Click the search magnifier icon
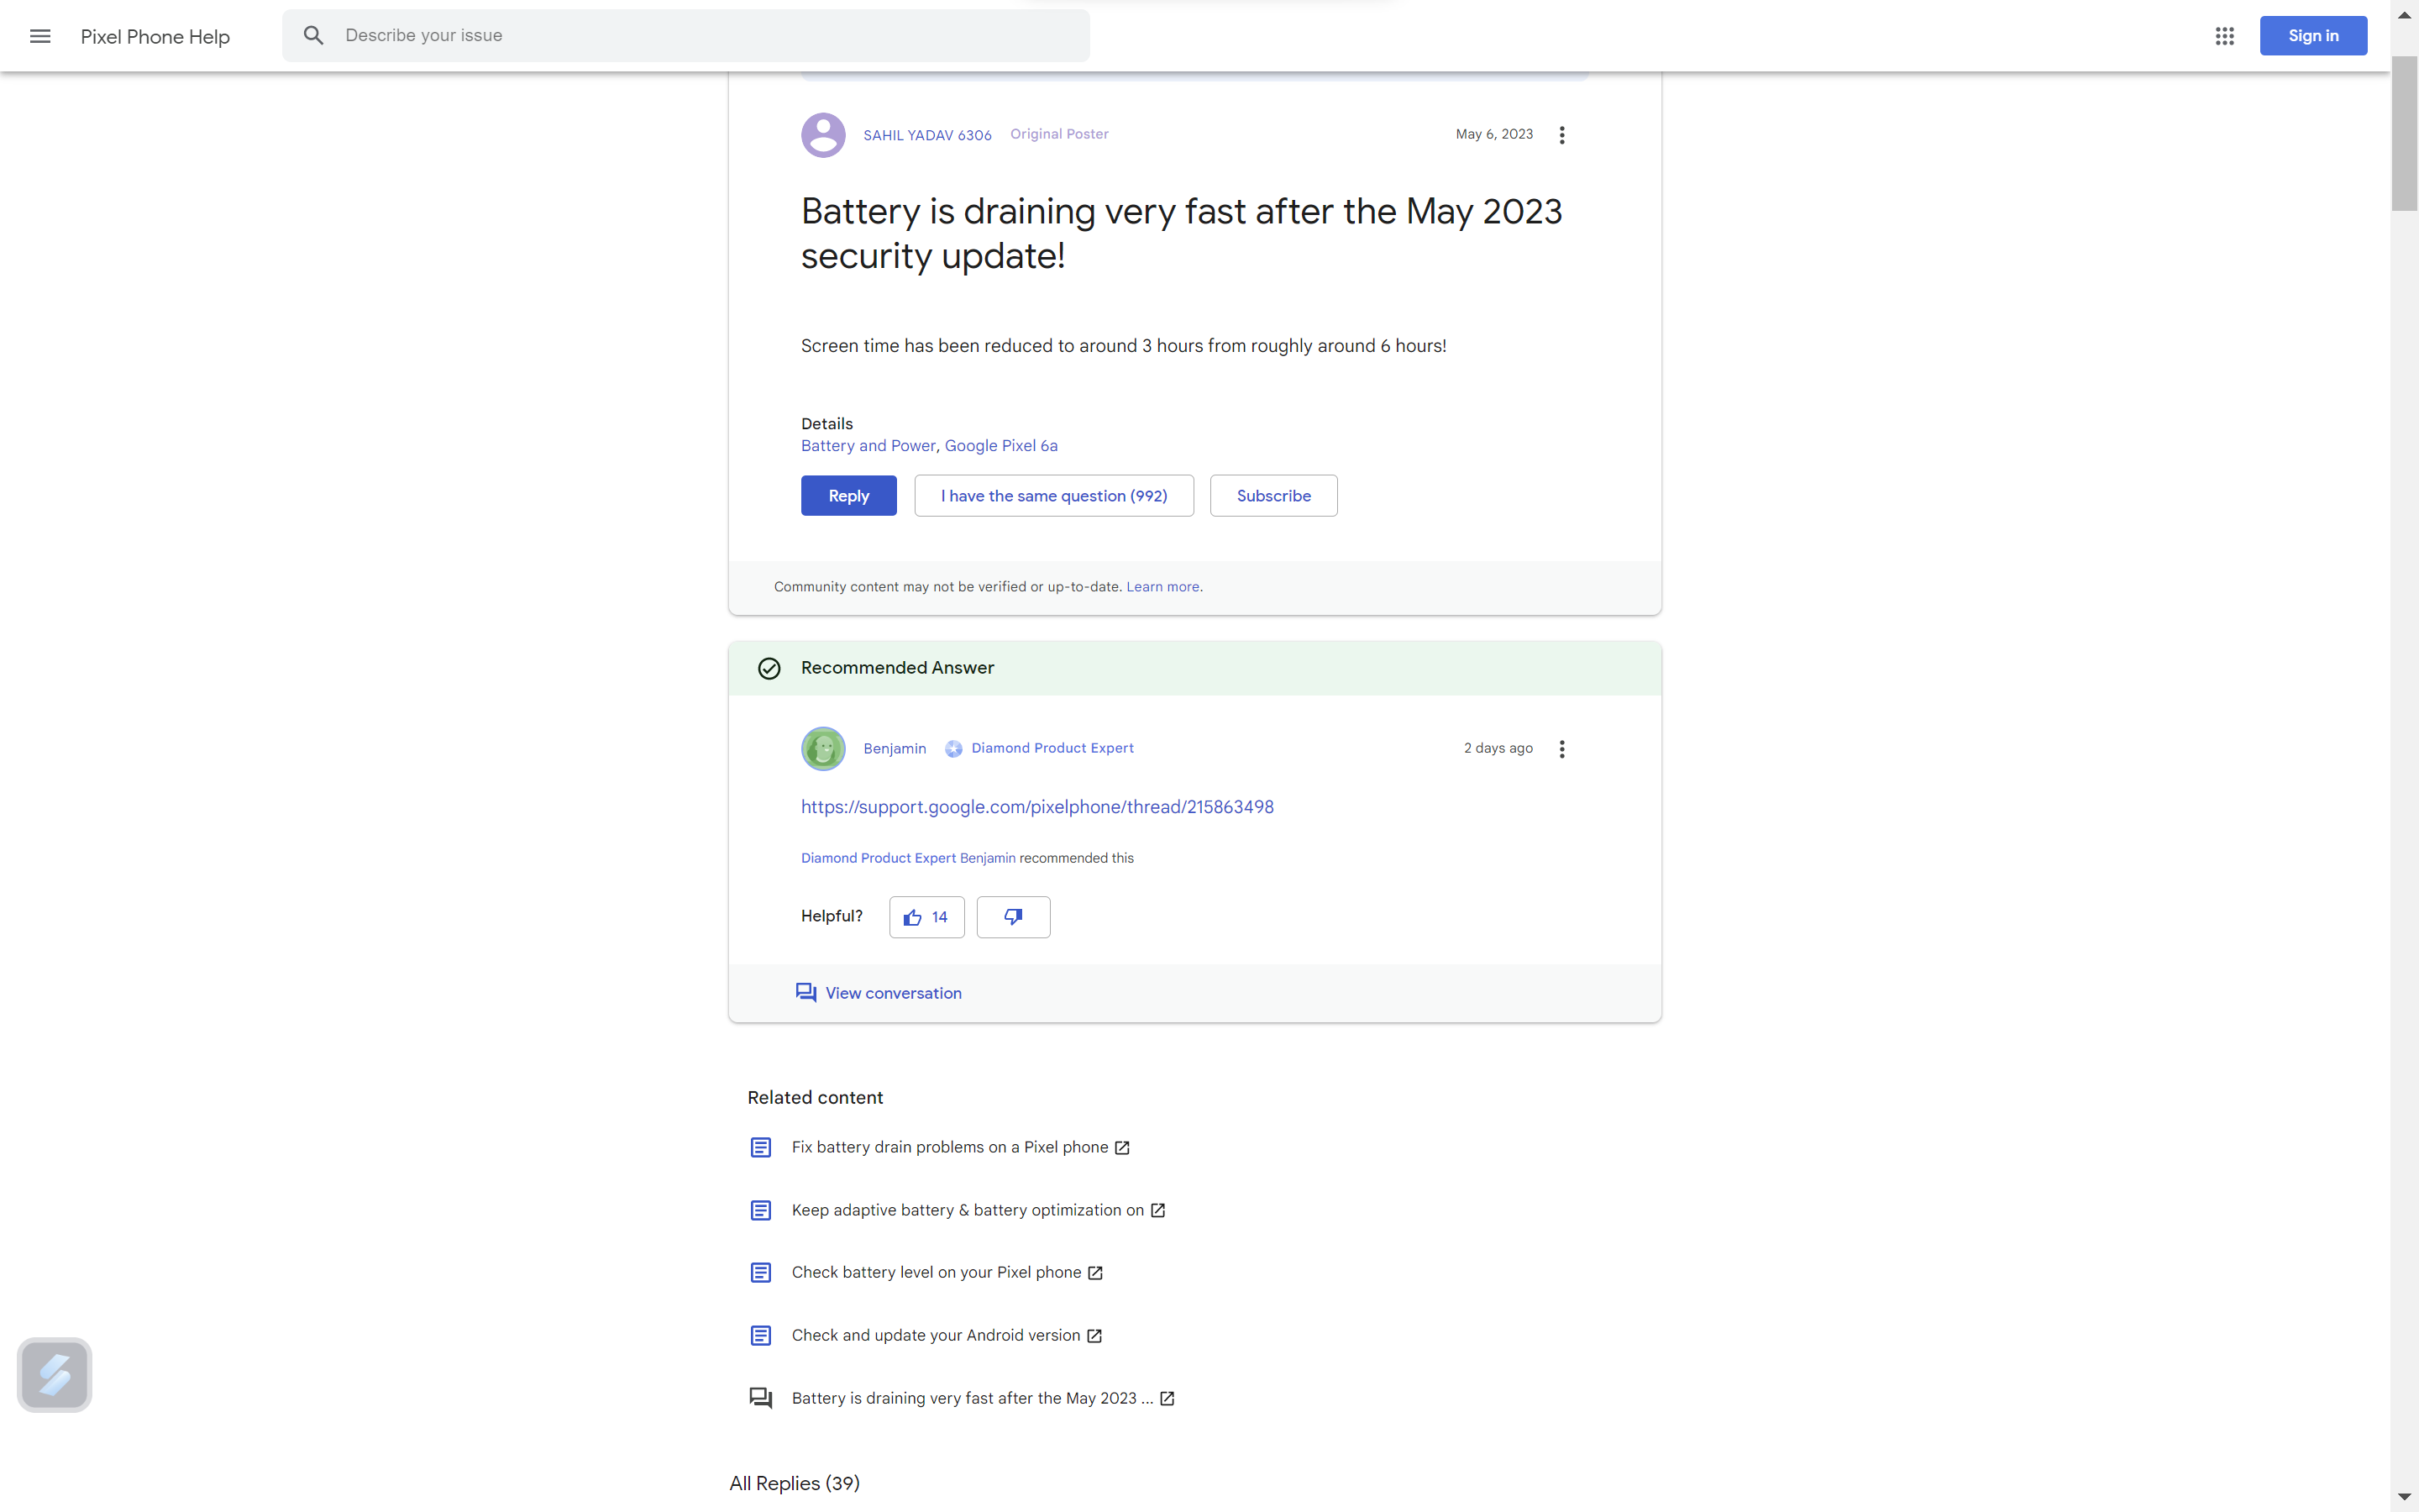Image resolution: width=2419 pixels, height=1512 pixels. click(x=314, y=36)
